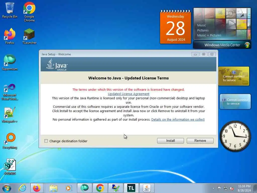
Task: Select Music + Pictures in Media Center gadget
Action: coord(209,35)
